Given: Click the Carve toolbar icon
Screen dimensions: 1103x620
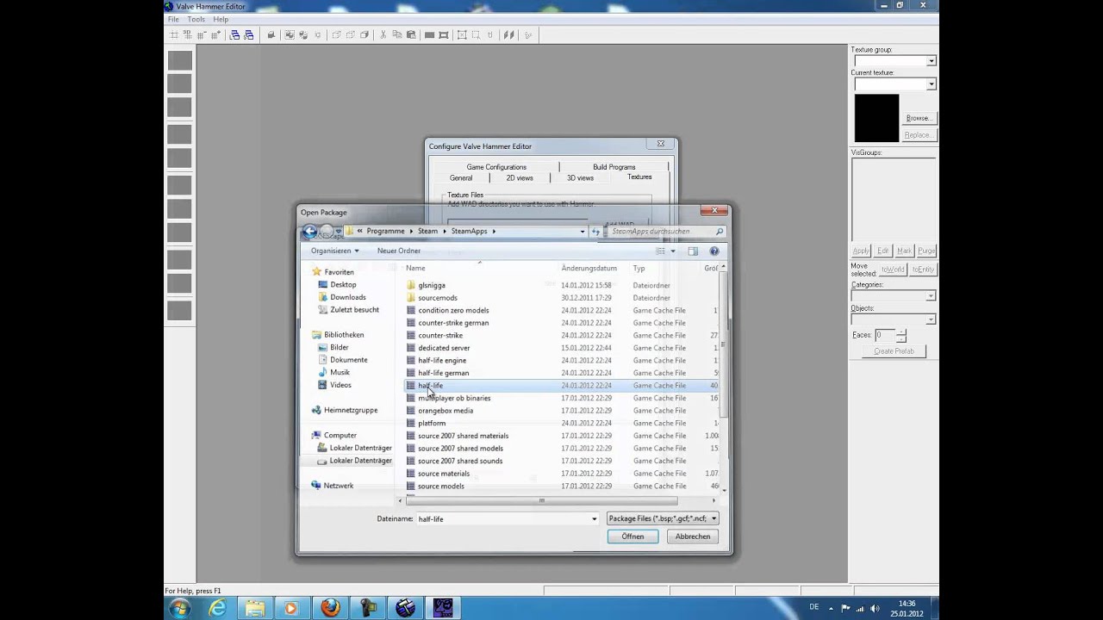Looking at the screenshot, I should (271, 35).
